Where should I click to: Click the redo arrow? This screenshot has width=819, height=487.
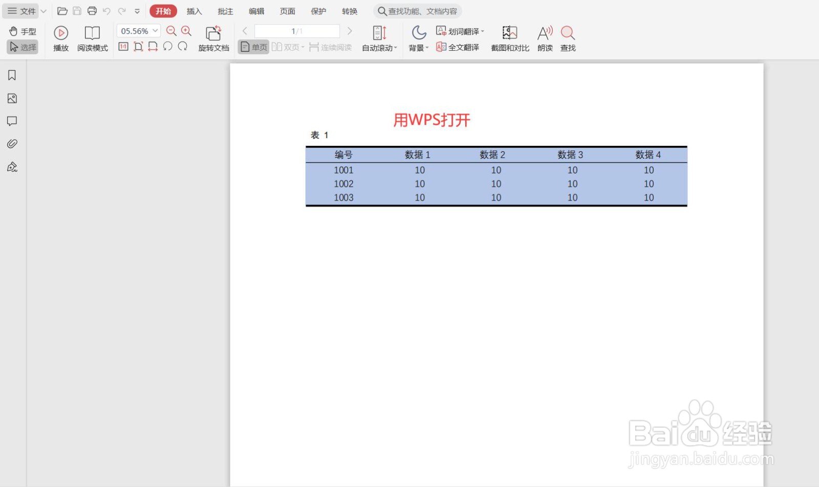(122, 11)
